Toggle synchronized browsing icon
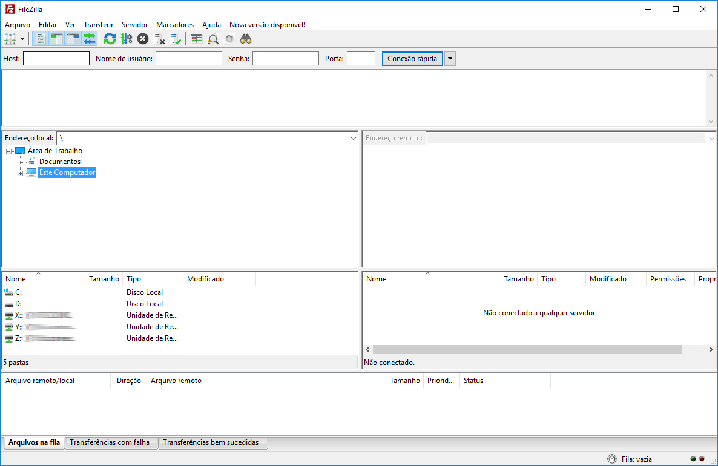The height and width of the screenshot is (466, 718). 229,39
